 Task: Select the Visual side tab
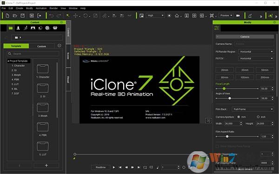point(68,79)
